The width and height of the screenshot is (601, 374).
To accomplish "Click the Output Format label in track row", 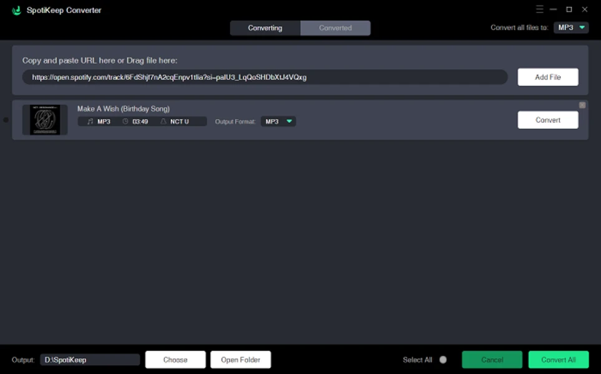I will click(235, 122).
